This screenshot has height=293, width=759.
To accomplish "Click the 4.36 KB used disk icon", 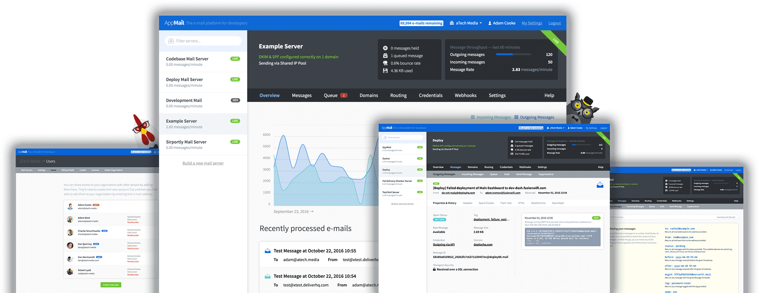I will [385, 71].
